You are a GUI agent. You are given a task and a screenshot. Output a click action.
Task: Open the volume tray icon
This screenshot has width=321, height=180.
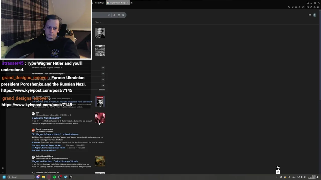(301, 177)
